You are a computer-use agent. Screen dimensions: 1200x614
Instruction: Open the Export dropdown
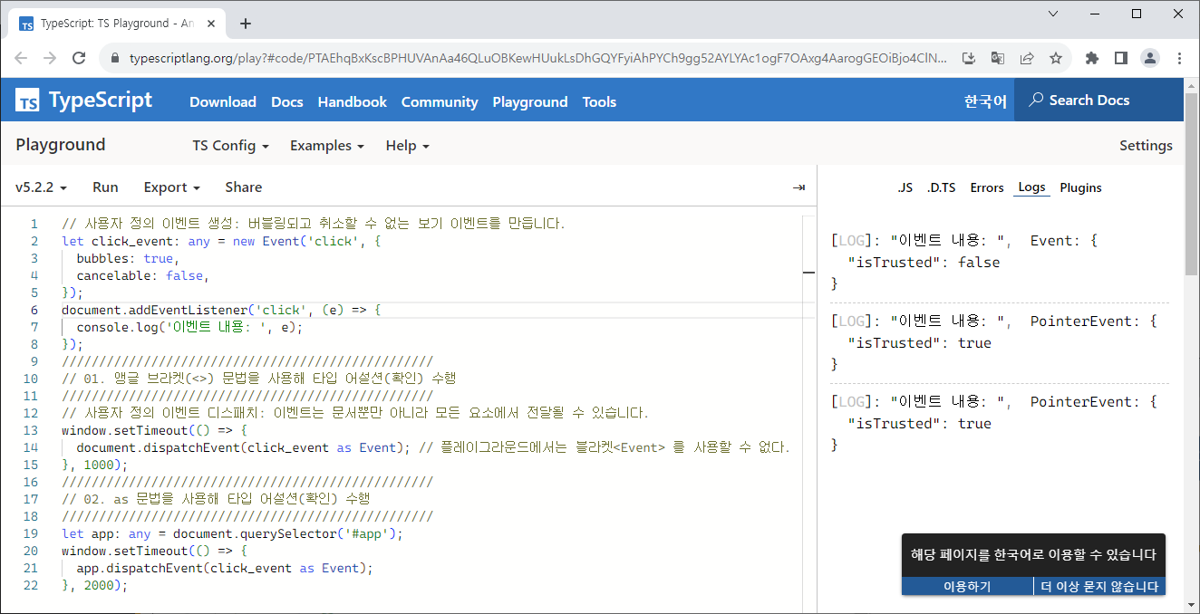click(x=171, y=187)
